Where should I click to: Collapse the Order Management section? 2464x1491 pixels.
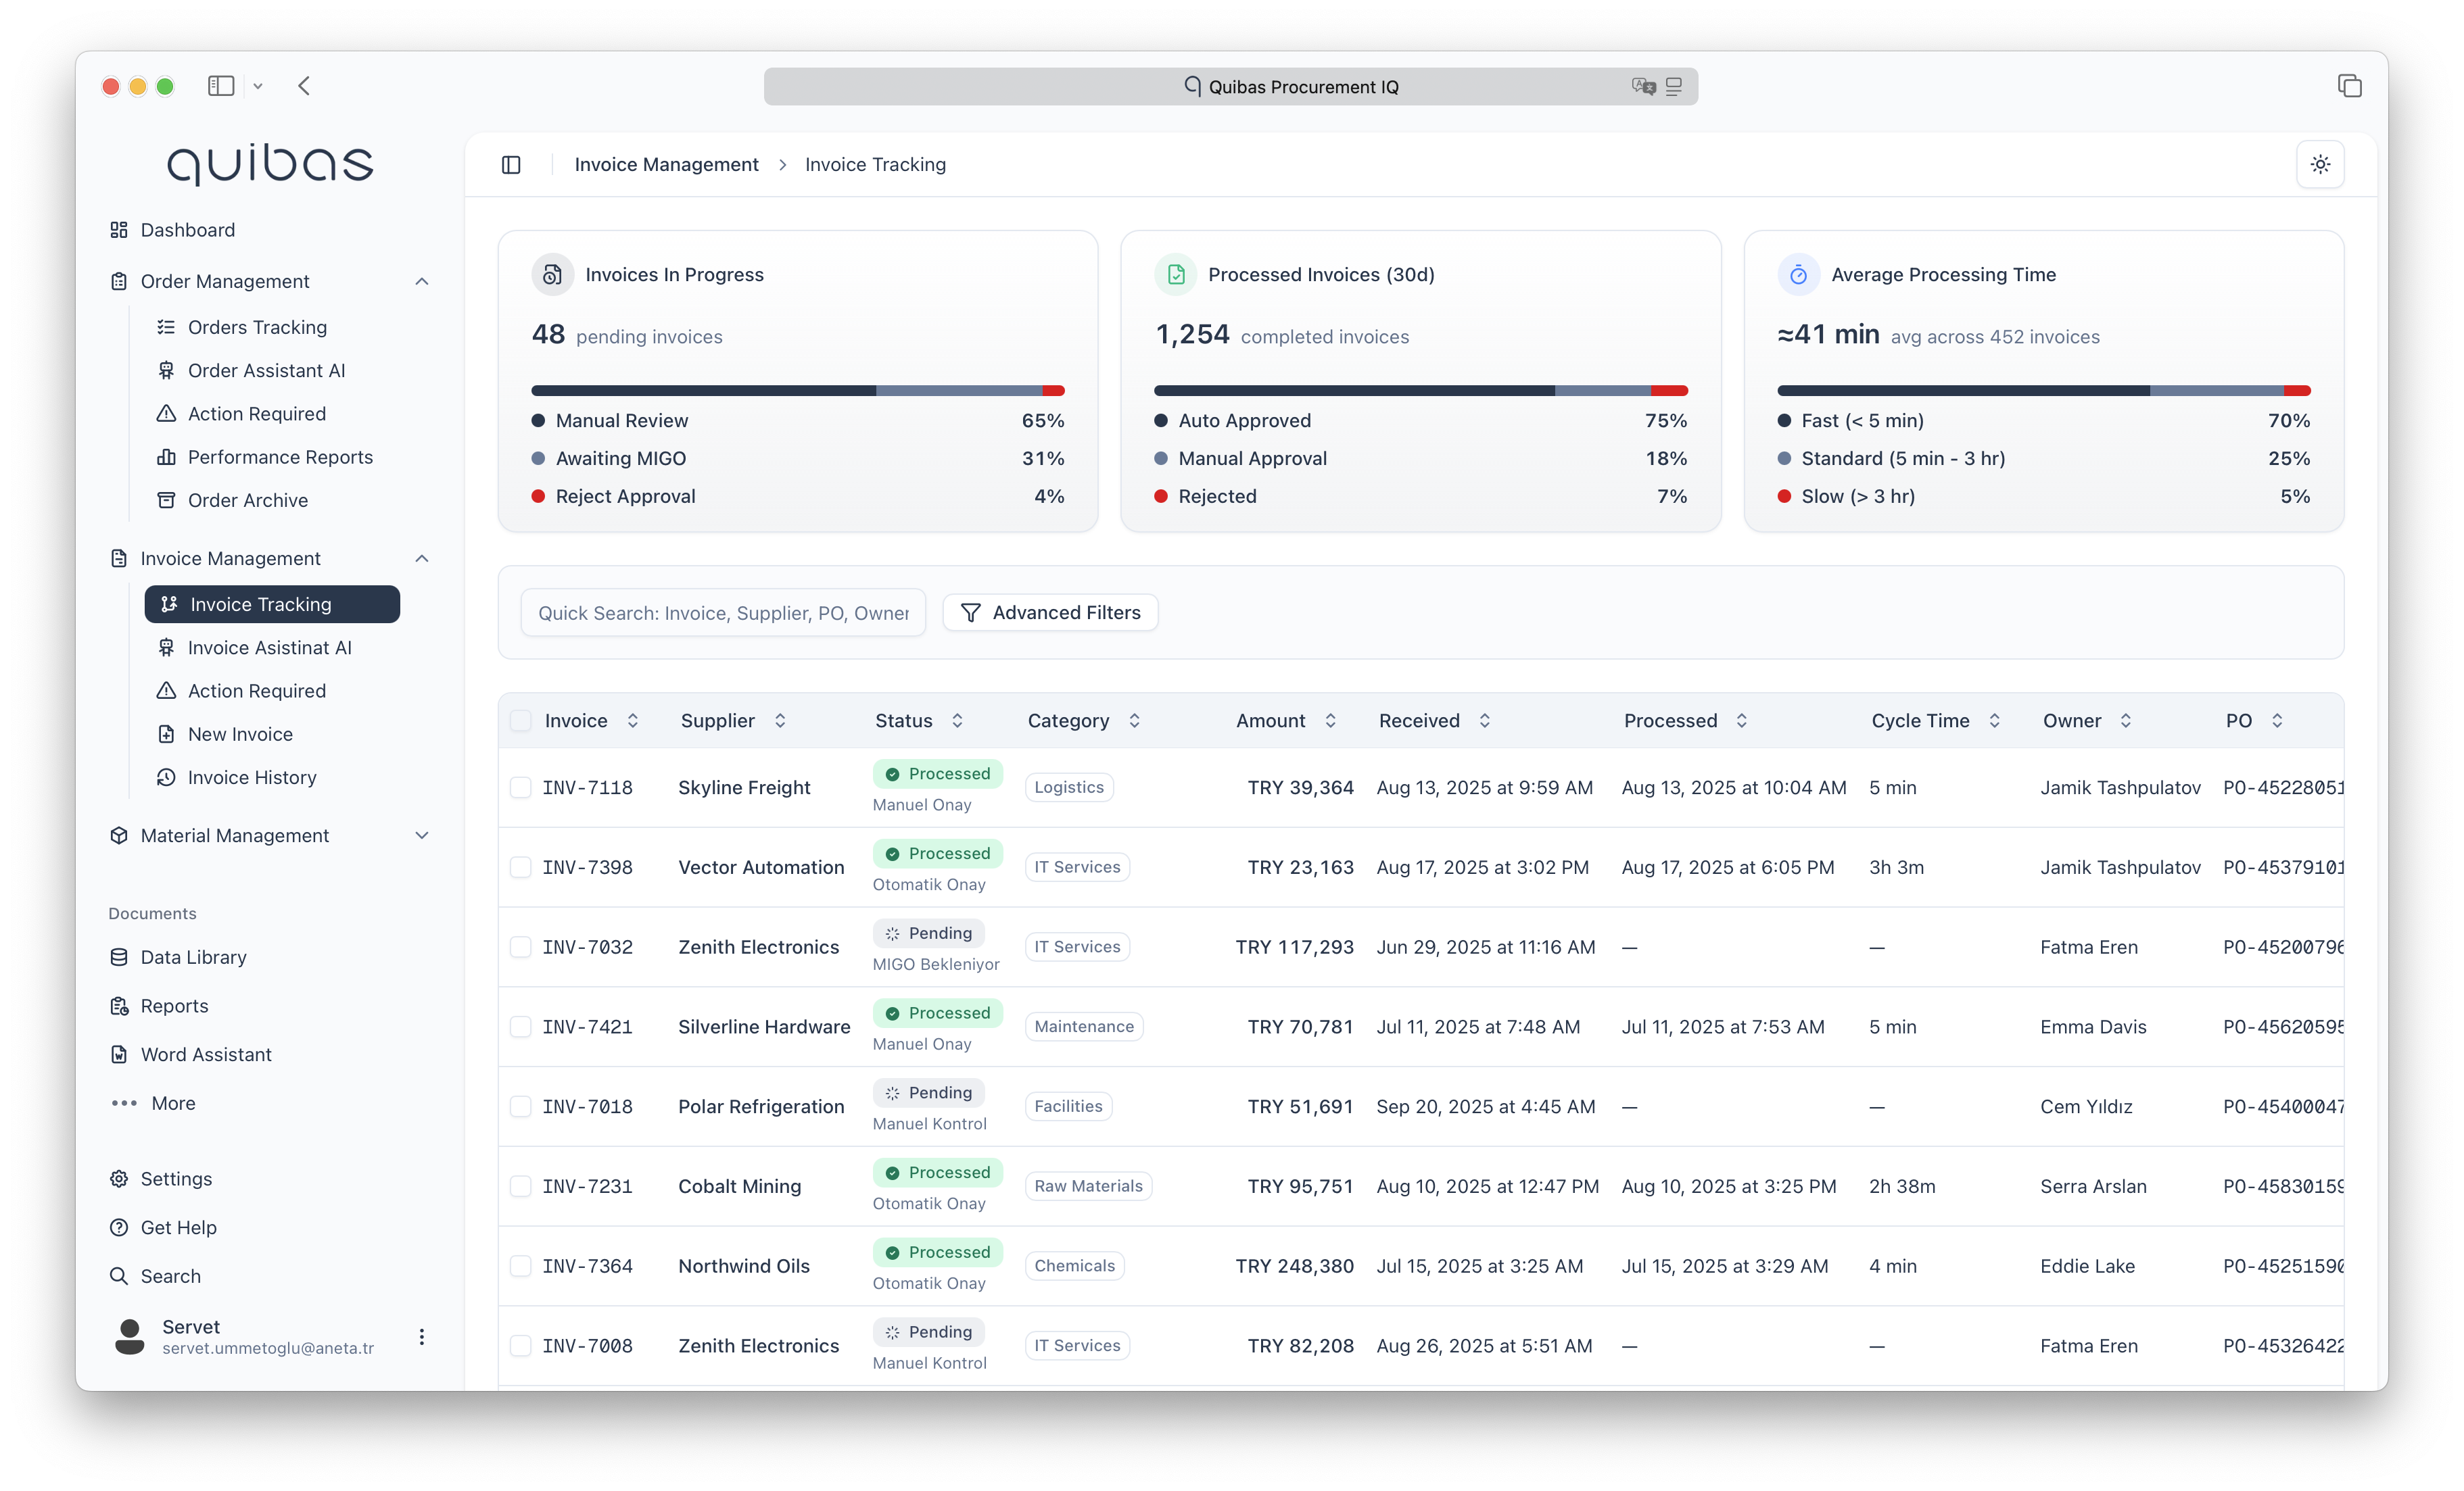click(x=422, y=280)
